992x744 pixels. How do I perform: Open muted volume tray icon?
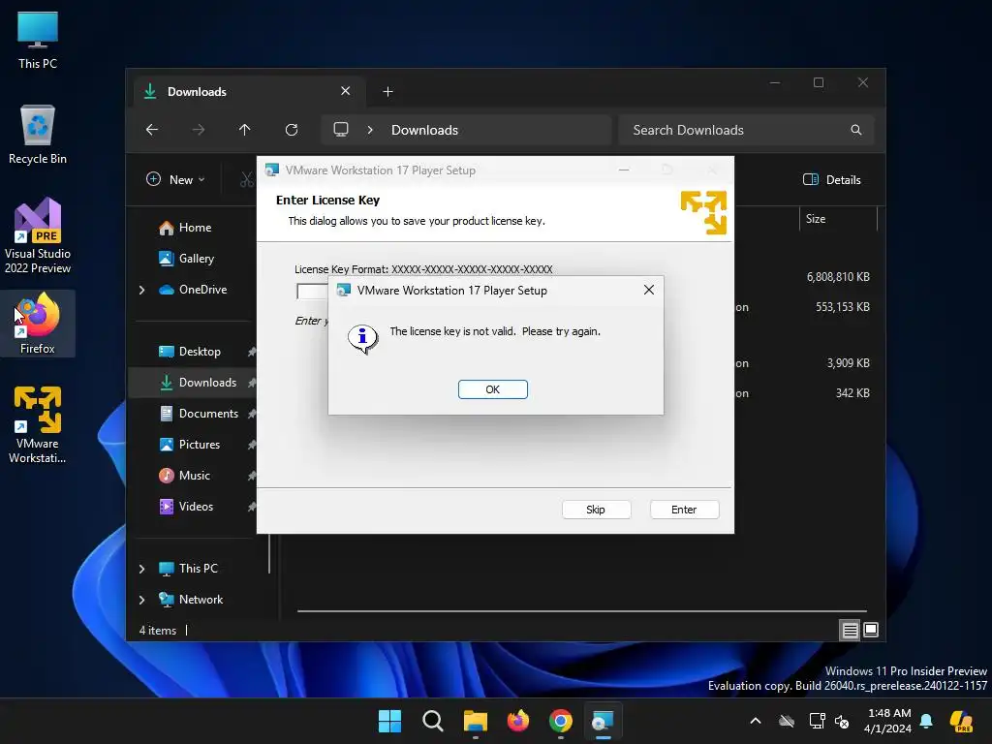pos(842,721)
